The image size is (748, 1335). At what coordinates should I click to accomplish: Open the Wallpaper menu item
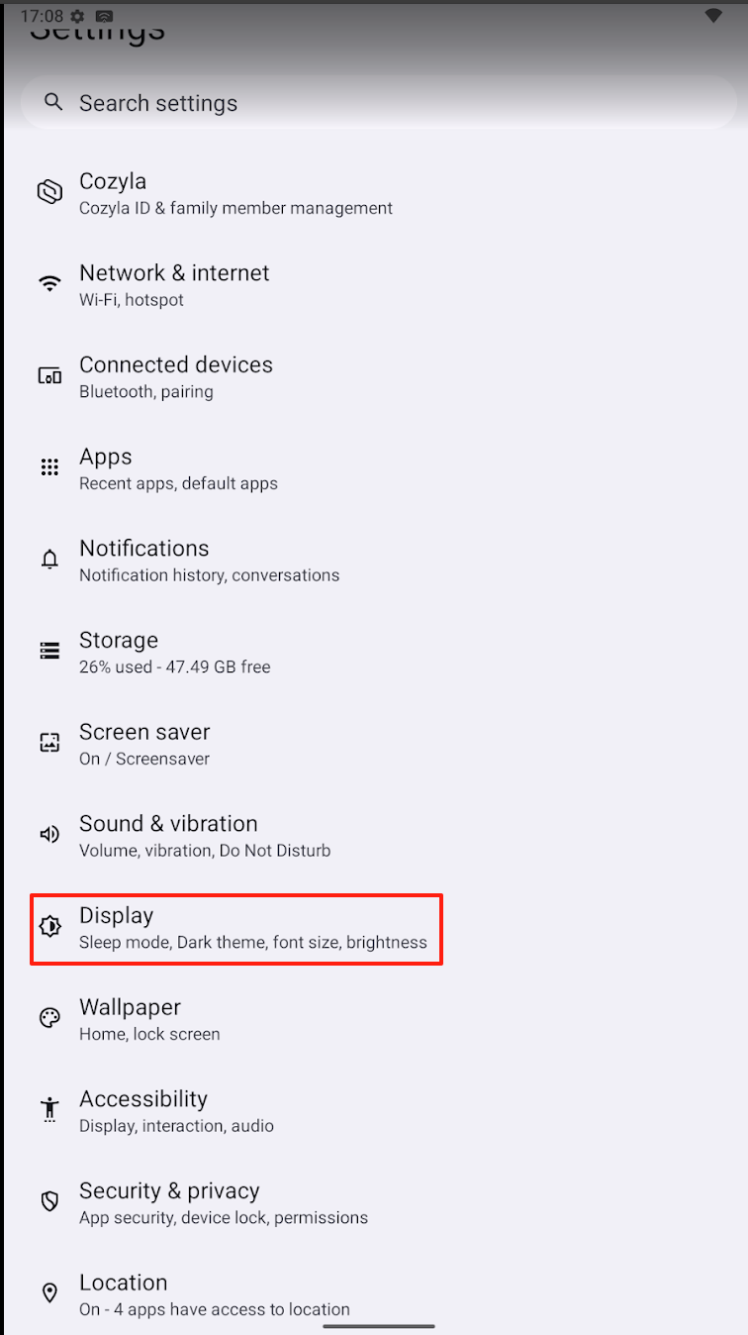tap(374, 1020)
